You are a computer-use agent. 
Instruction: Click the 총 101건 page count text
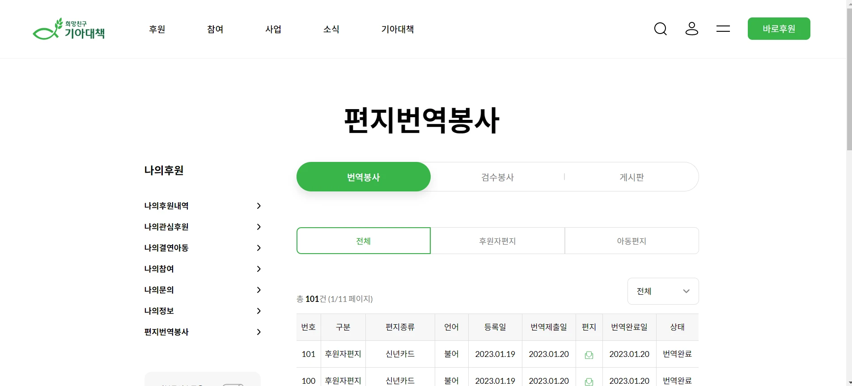pos(335,299)
